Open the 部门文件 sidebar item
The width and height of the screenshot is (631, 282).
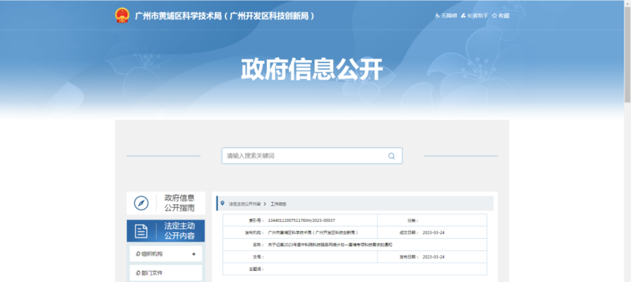(x=165, y=272)
